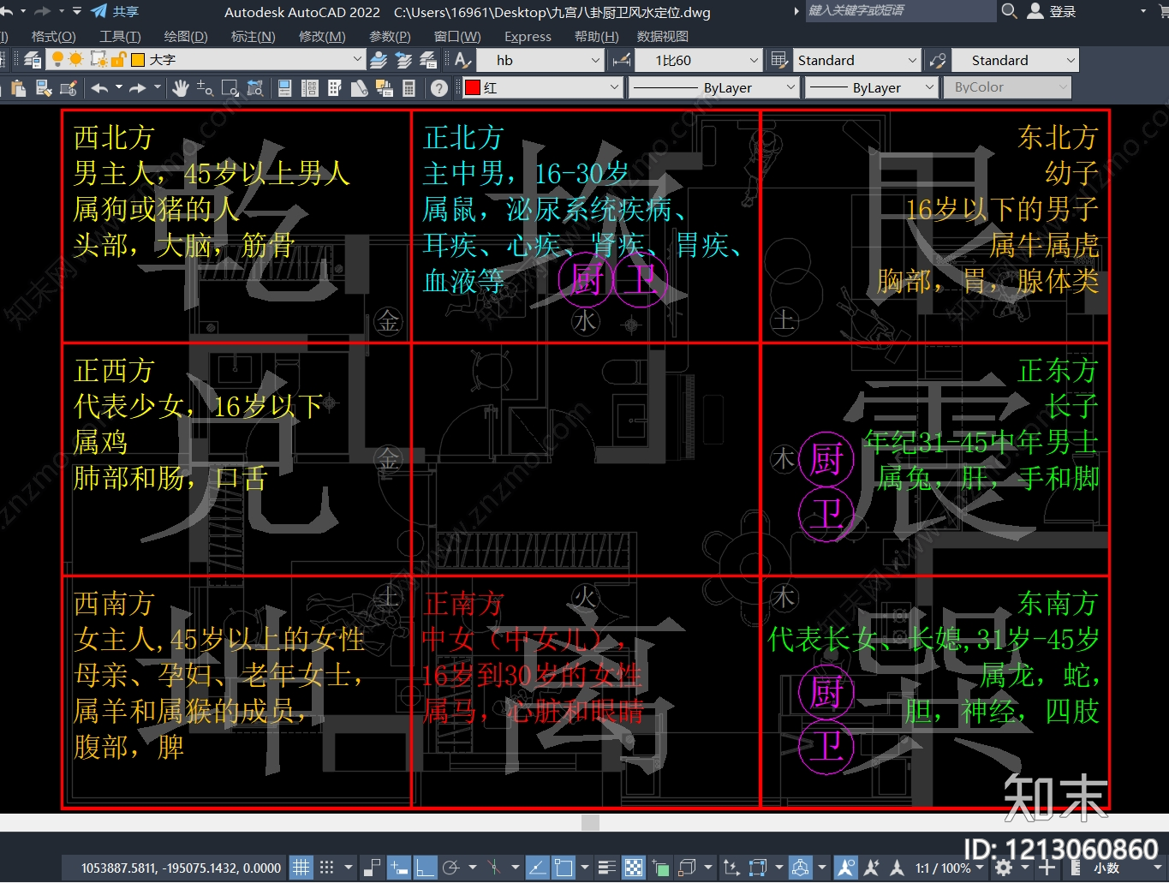Open the 帮助(H) menu
Image resolution: width=1169 pixels, height=883 pixels.
coord(598,37)
